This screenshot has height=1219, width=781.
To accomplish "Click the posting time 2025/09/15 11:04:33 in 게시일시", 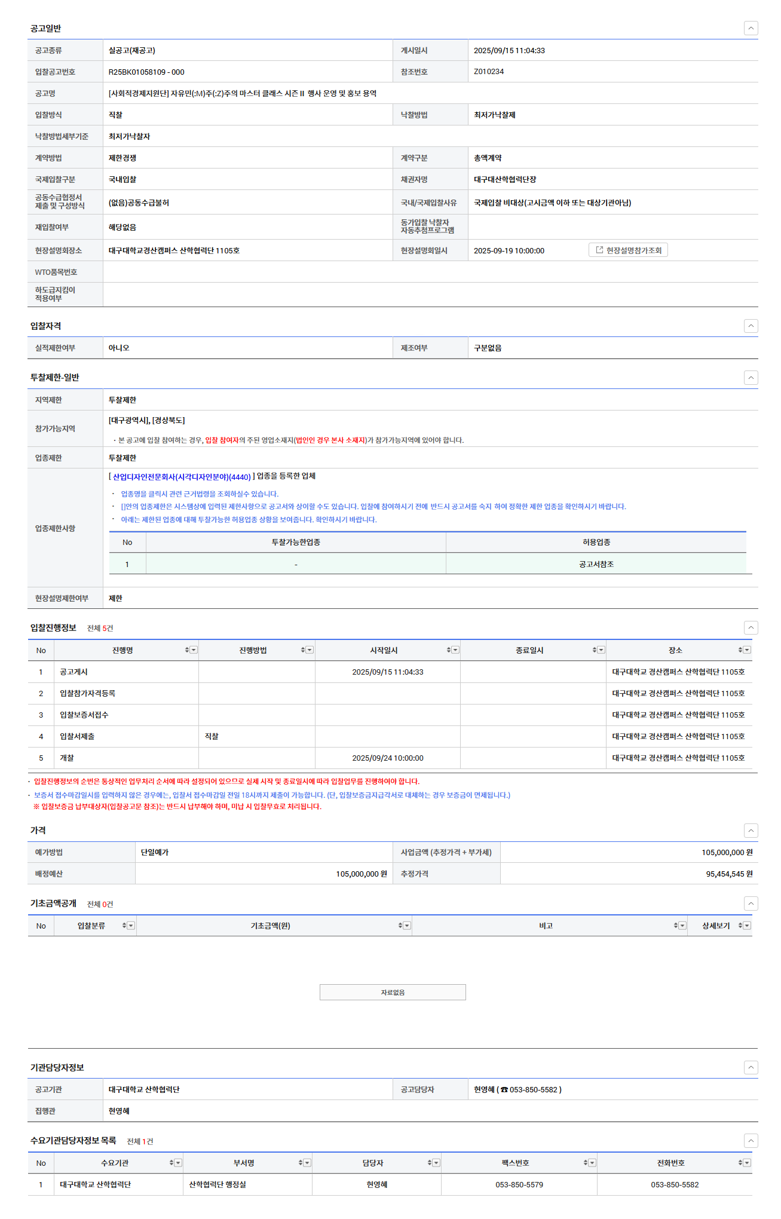I will (x=509, y=50).
